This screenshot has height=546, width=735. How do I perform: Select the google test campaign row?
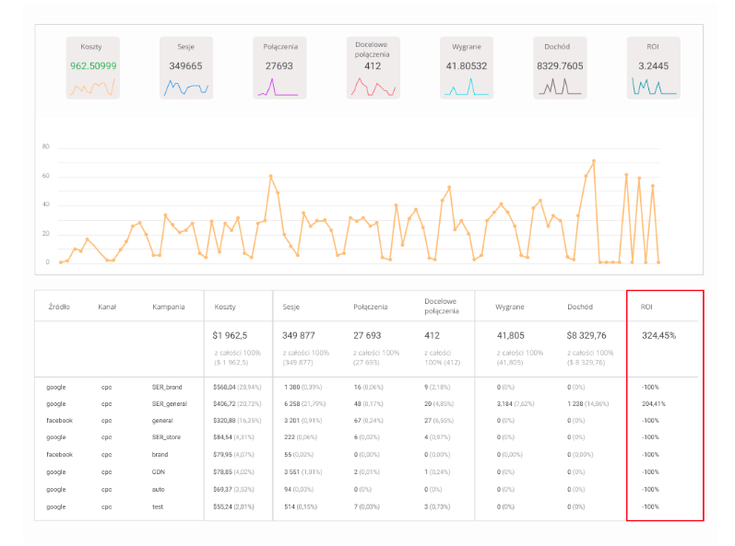tap(366, 506)
